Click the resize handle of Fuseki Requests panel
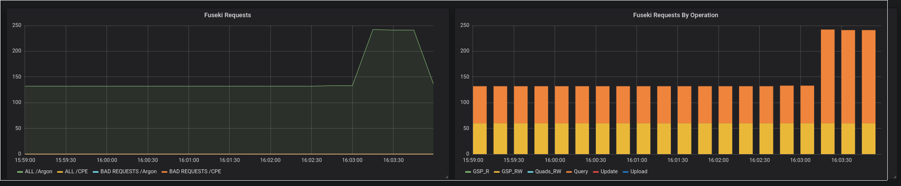Image resolution: width=901 pixels, height=186 pixels. tap(447, 177)
